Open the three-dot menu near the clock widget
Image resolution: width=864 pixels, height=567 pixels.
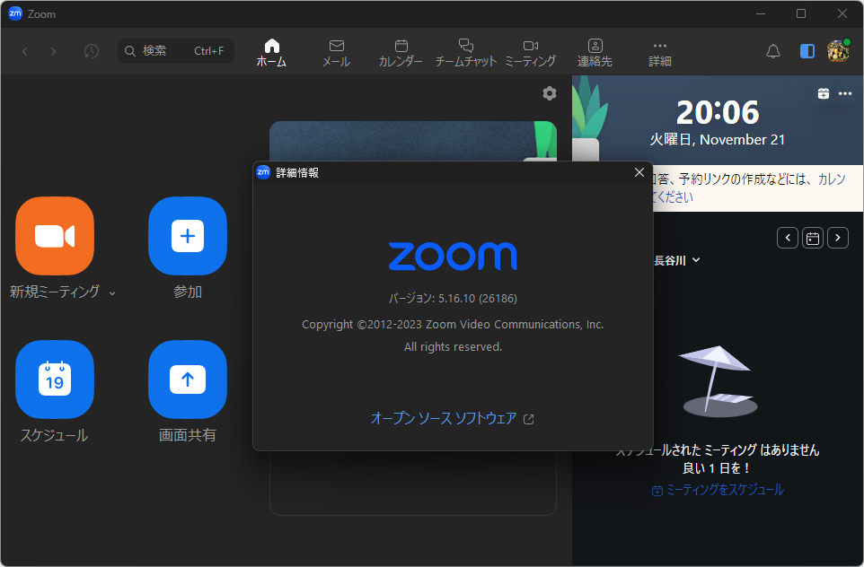coord(844,93)
